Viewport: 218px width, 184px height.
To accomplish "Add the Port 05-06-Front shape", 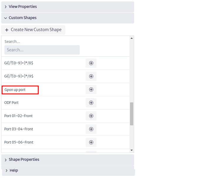I will (91, 142).
